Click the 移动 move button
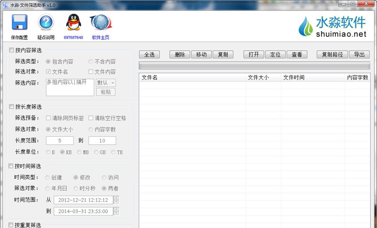377x228 pixels. pos(201,54)
